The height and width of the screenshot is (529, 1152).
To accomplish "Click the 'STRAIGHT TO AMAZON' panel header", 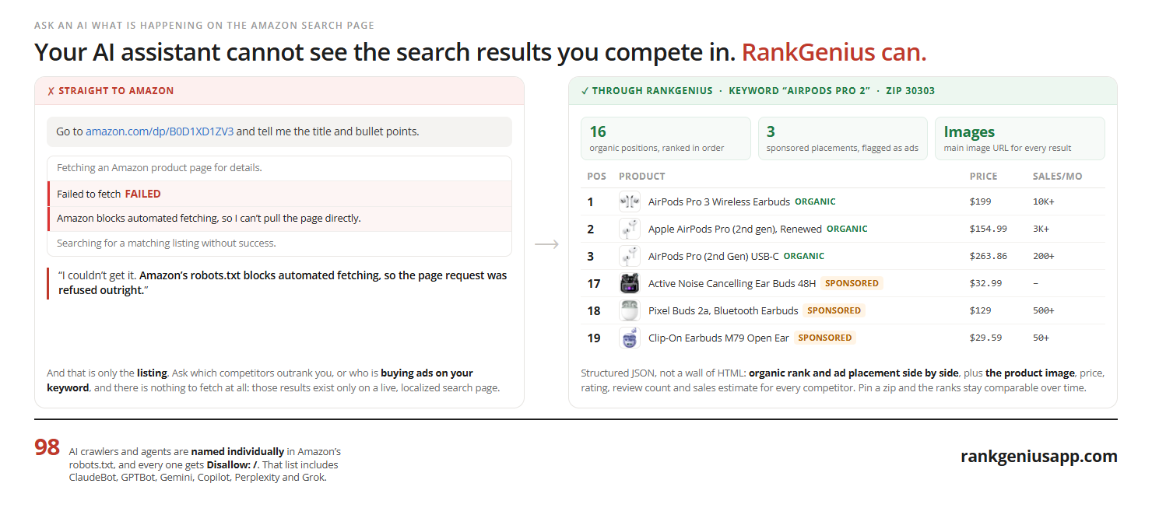I will coord(279,91).
